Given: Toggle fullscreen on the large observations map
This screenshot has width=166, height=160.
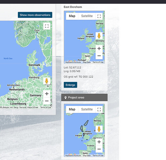Looking at the screenshot, I should pyautogui.click(x=47, y=26).
